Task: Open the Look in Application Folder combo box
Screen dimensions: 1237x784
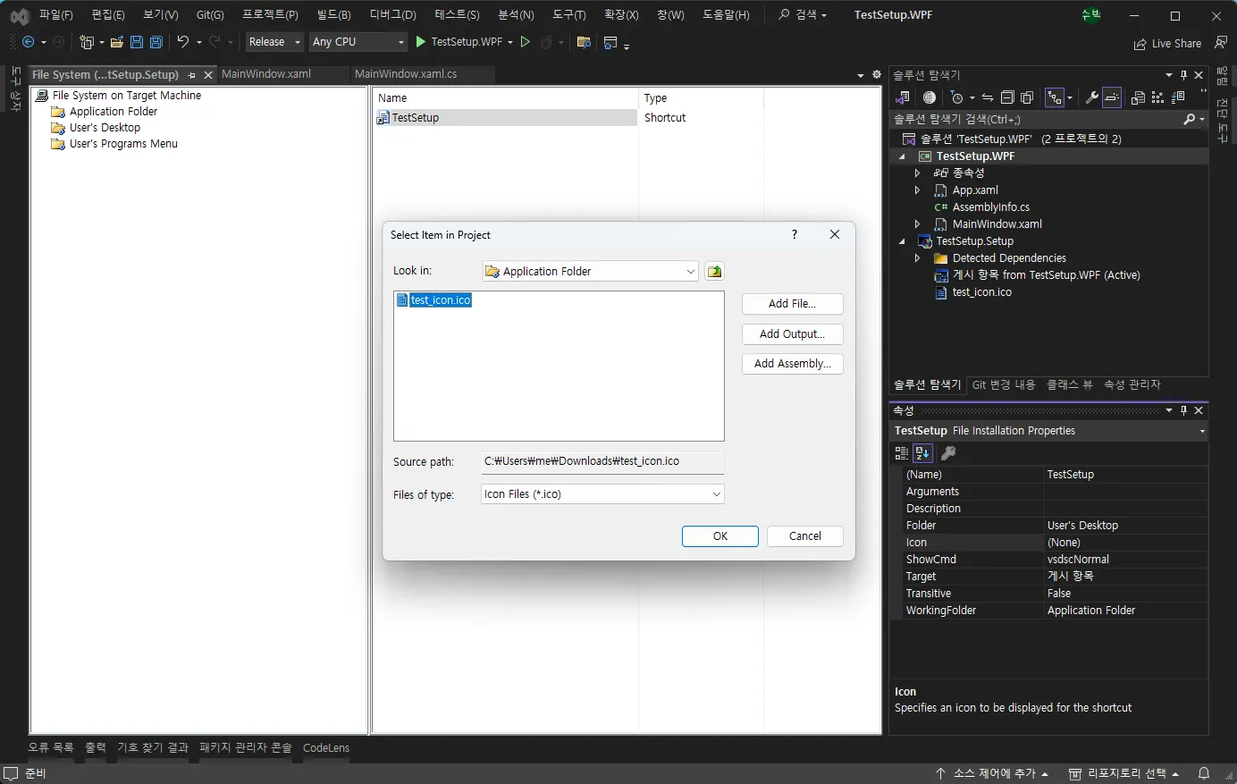Action: 591,271
